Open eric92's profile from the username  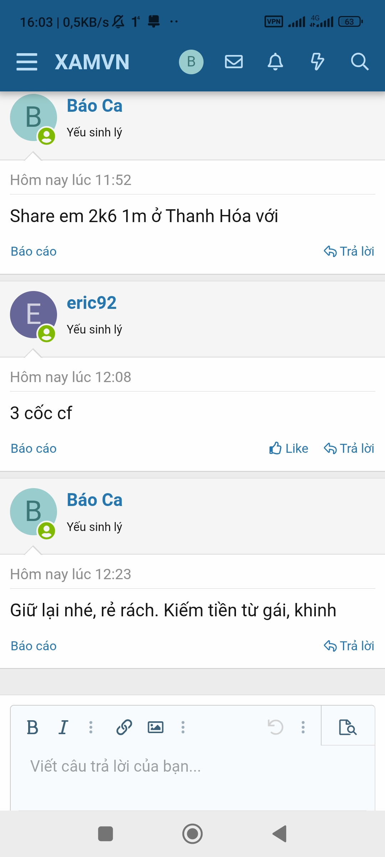[92, 303]
